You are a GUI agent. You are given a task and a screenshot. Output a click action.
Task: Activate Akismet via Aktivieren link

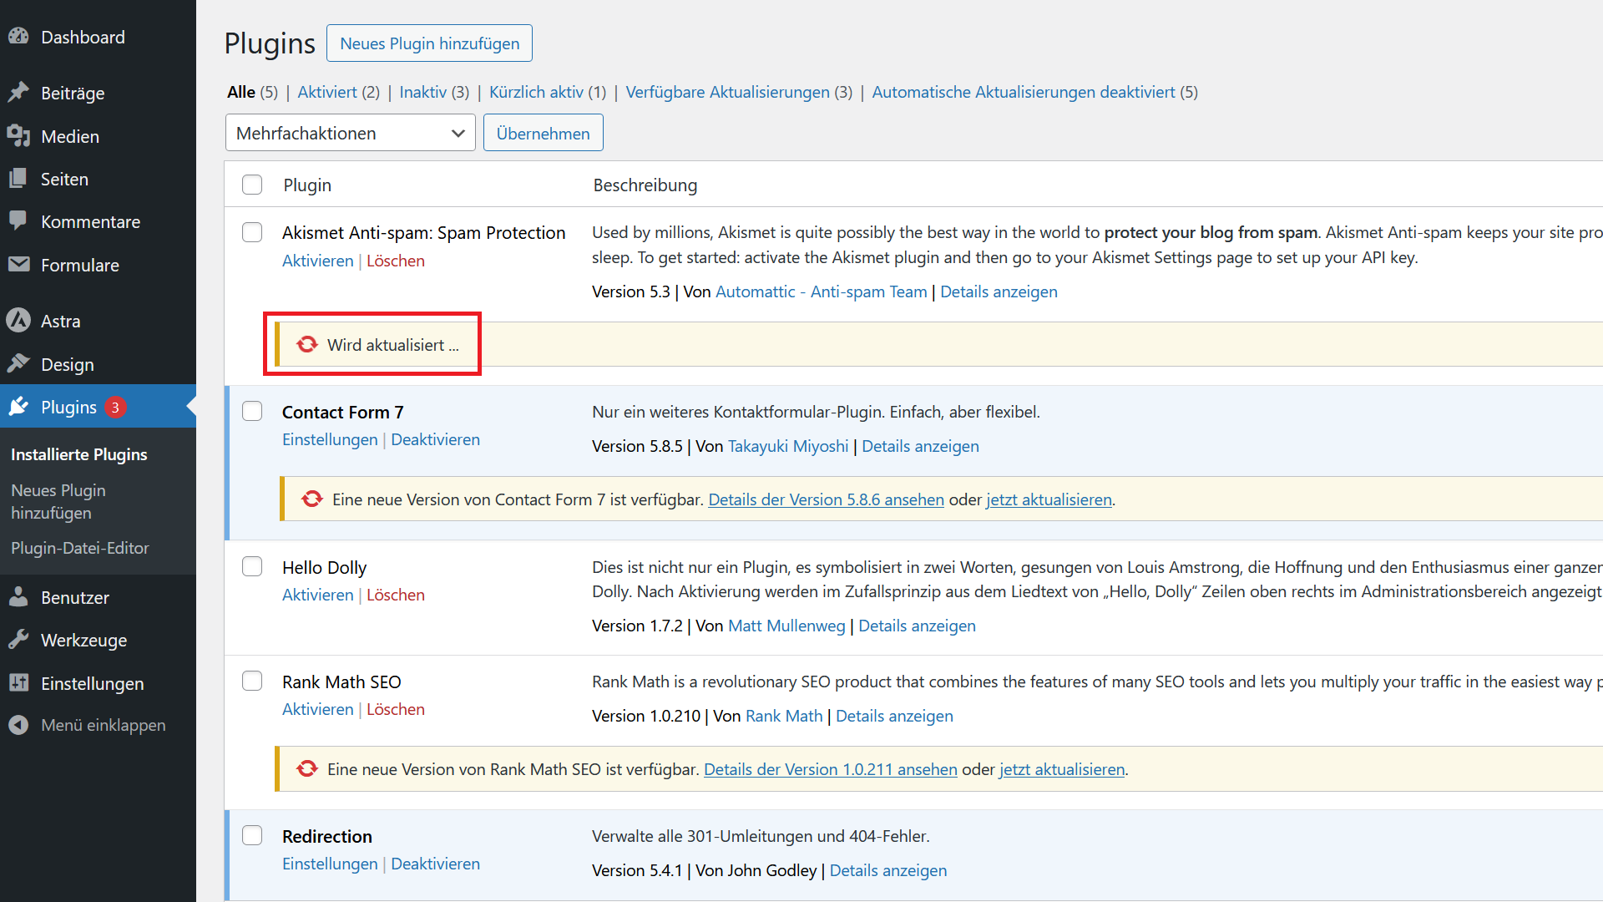[317, 261]
